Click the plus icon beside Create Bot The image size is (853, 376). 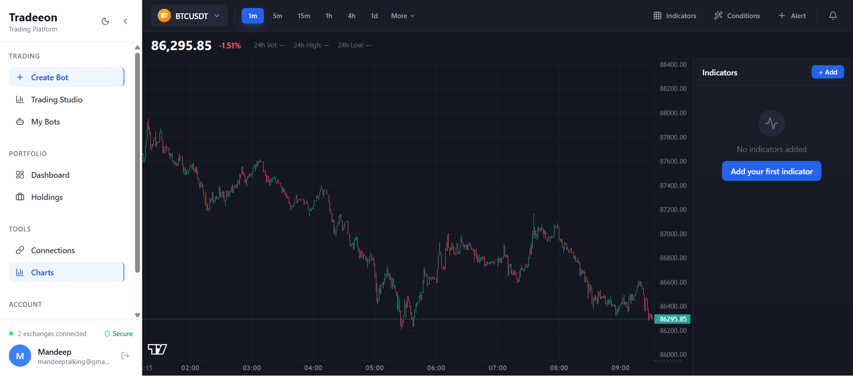[20, 77]
